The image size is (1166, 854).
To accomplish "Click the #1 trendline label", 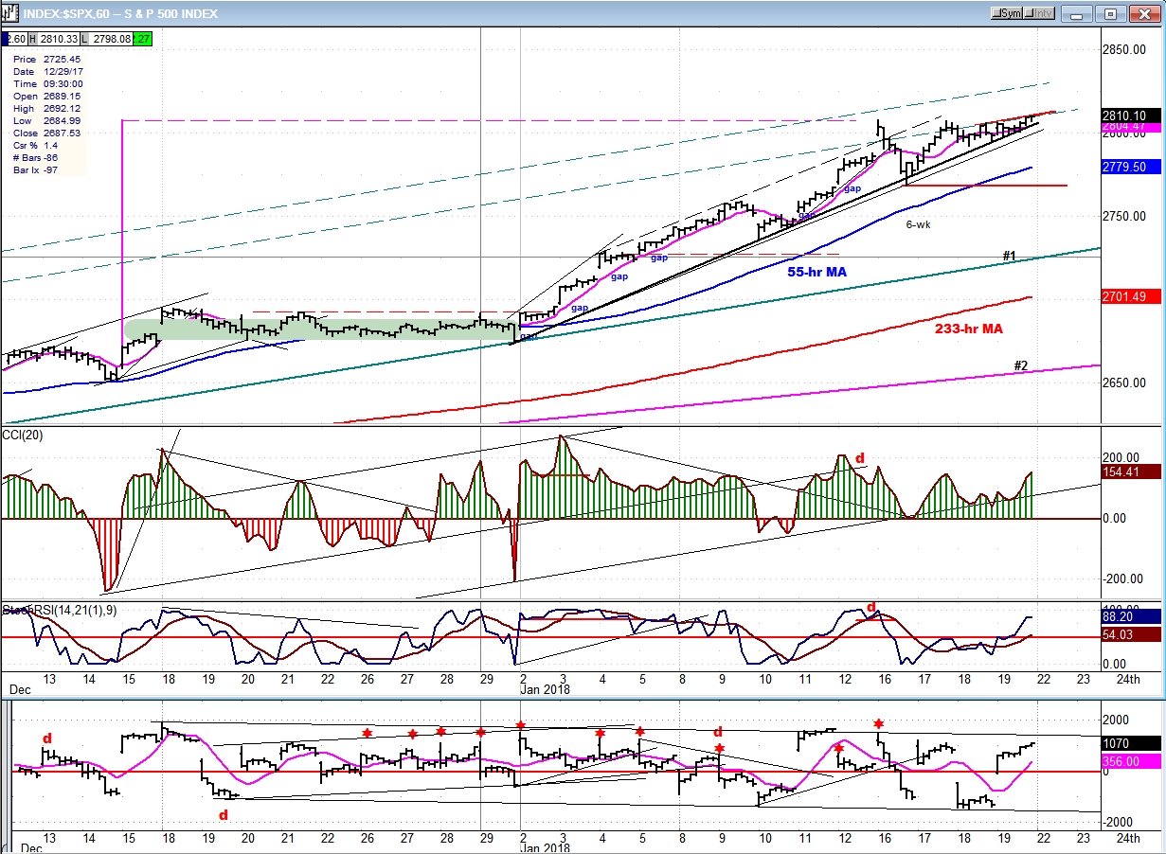I will (1010, 257).
